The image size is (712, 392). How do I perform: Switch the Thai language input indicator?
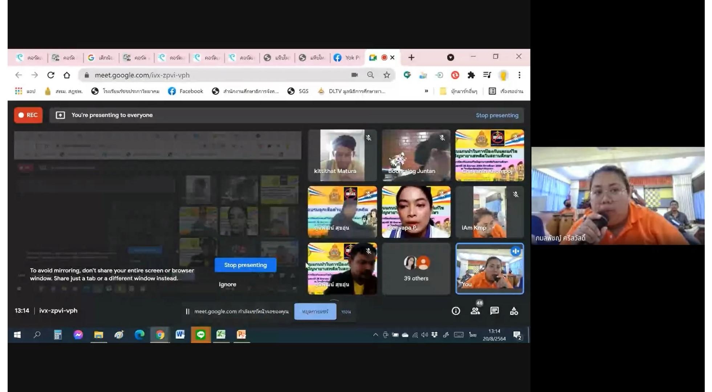pyautogui.click(x=472, y=335)
